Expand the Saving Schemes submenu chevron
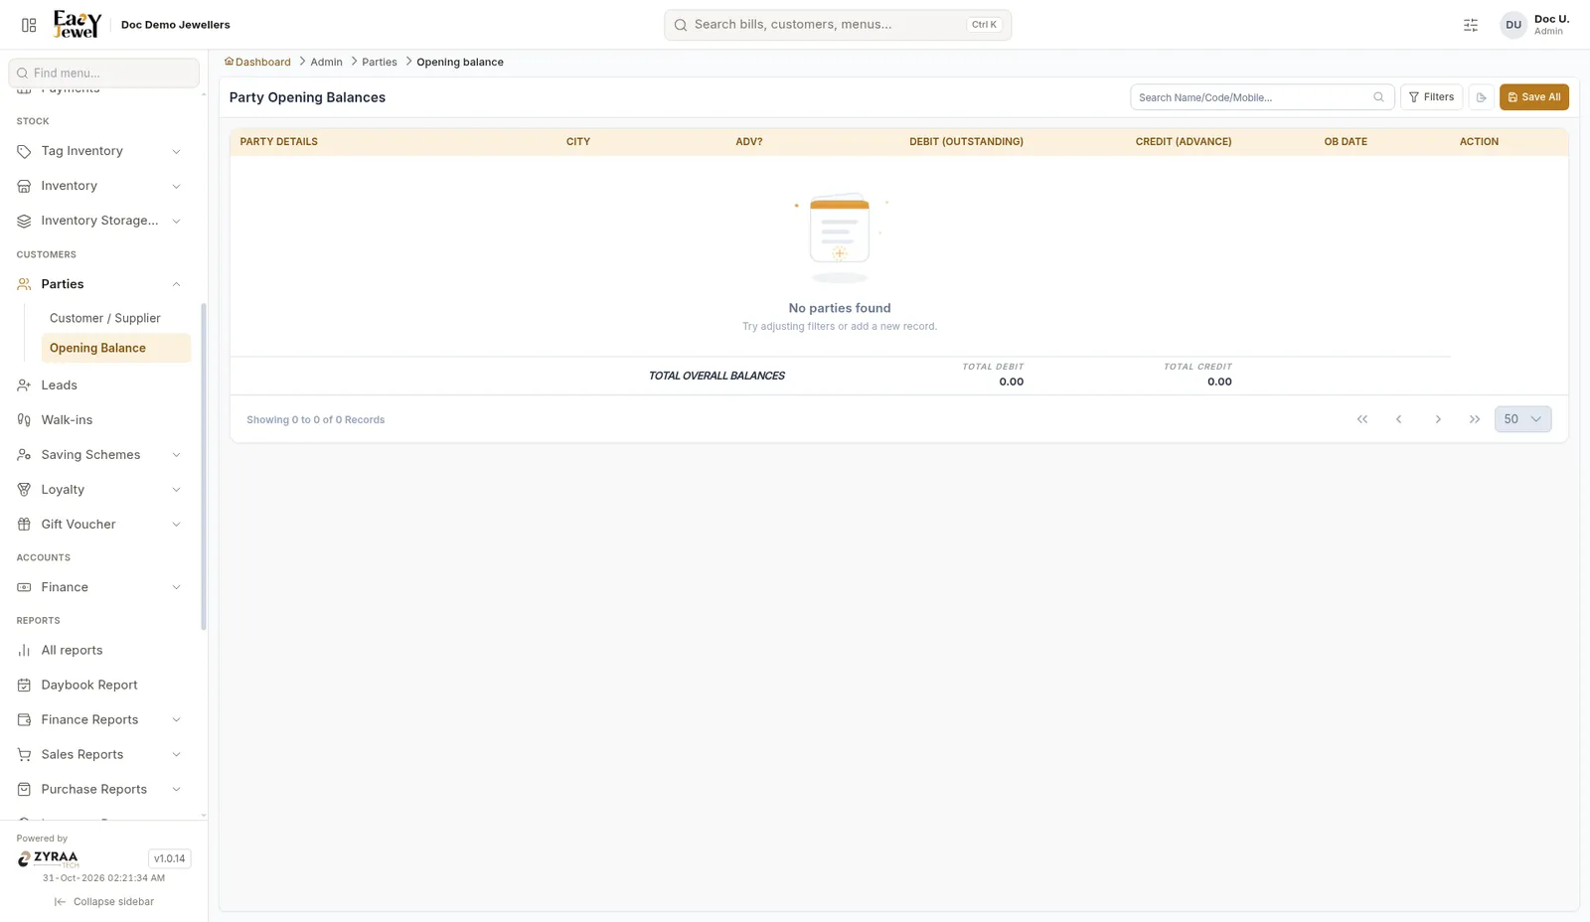The height and width of the screenshot is (922, 1590). (x=176, y=455)
